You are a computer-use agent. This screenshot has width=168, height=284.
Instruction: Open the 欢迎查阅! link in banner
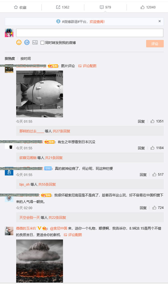tap(97, 22)
